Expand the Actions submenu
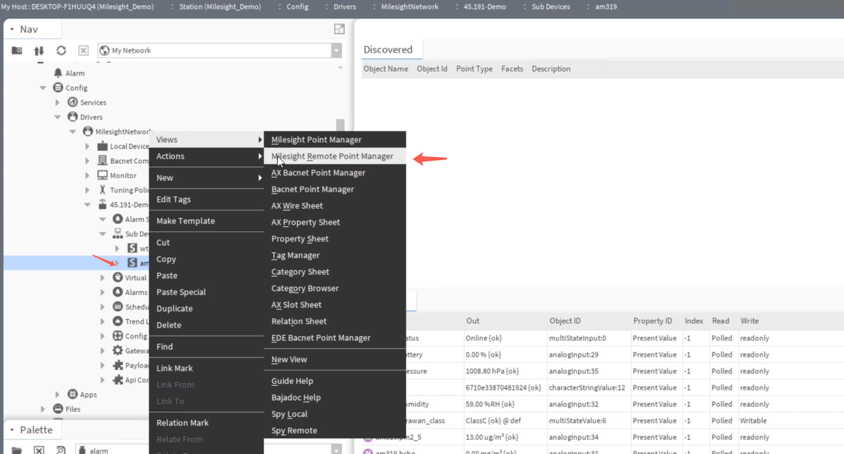Image resolution: width=844 pixels, height=454 pixels. tap(206, 156)
